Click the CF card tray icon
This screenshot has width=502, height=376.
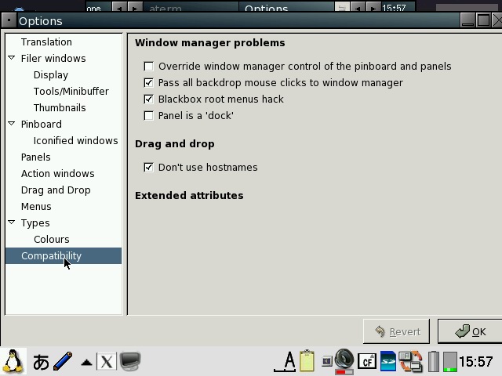366,362
